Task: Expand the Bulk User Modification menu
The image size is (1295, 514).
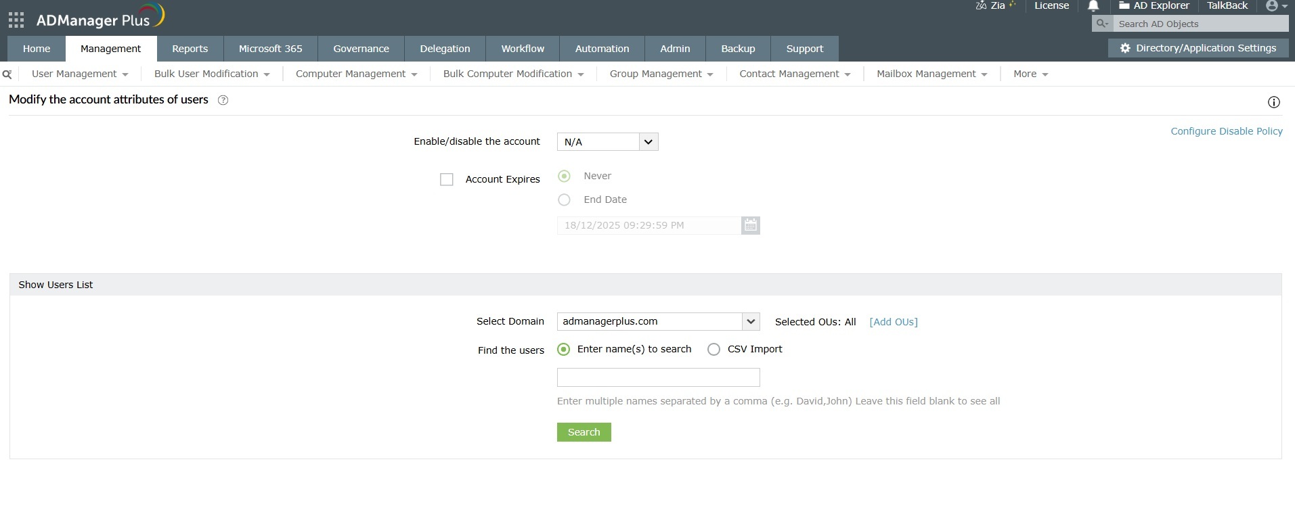Action: click(x=212, y=74)
